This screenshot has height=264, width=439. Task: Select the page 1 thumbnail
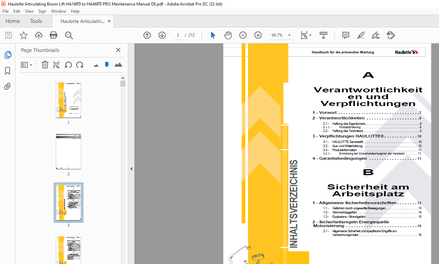[69, 100]
